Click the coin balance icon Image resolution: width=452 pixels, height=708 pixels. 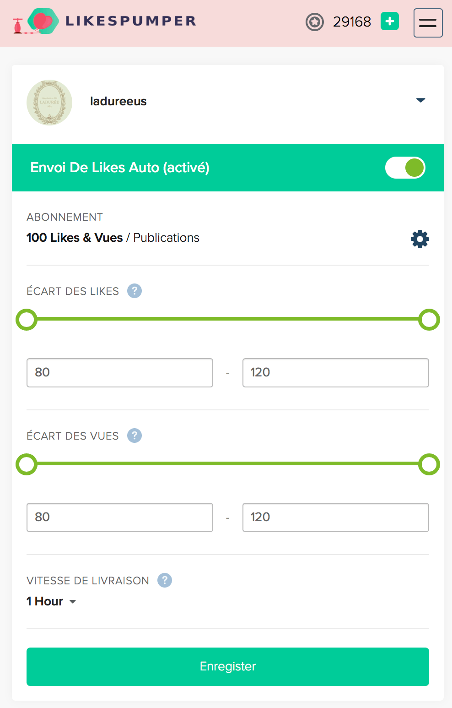(315, 22)
